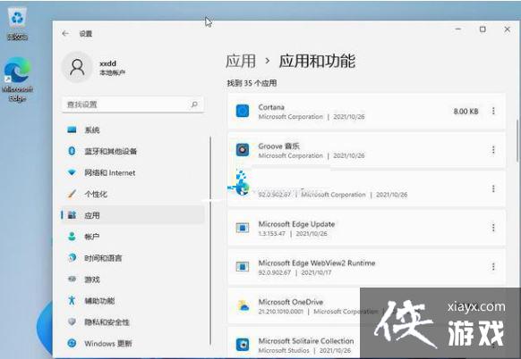Click the Cortana app icon
The height and width of the screenshot is (359, 521).
pyautogui.click(x=243, y=111)
